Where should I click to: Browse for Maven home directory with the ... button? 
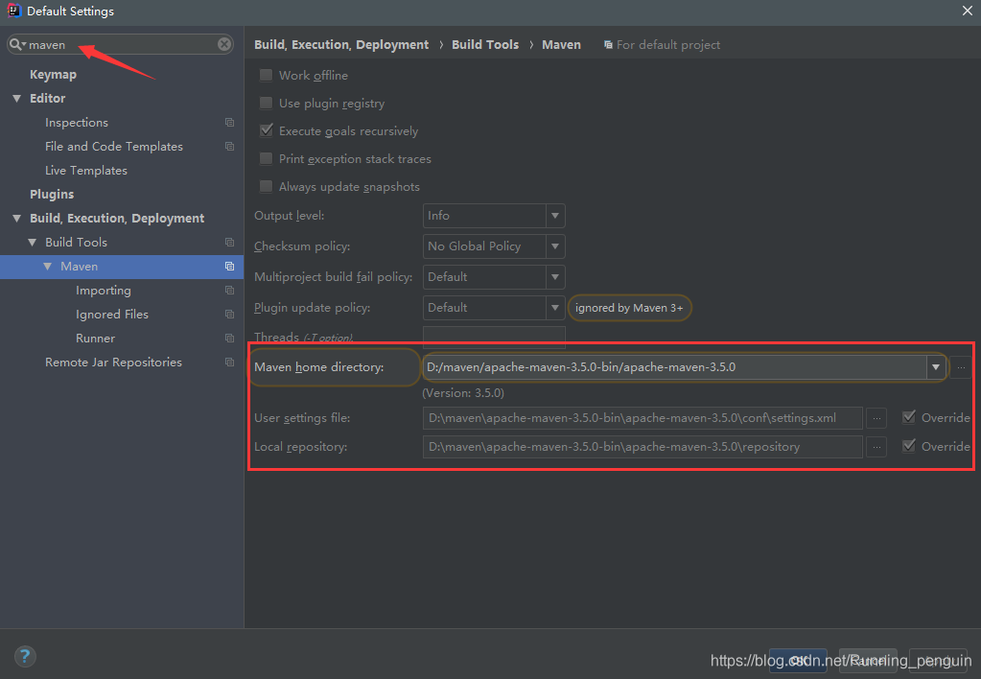pos(961,367)
